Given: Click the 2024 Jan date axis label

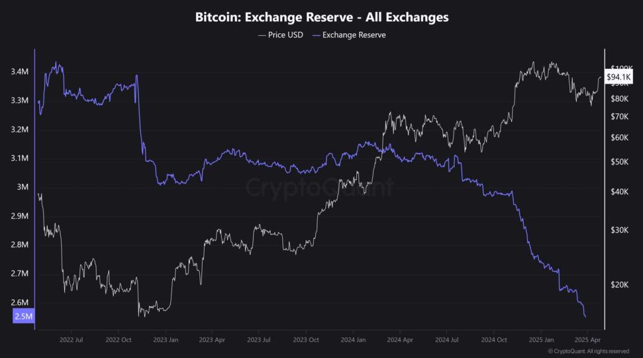Looking at the screenshot, I should pyautogui.click(x=354, y=340).
